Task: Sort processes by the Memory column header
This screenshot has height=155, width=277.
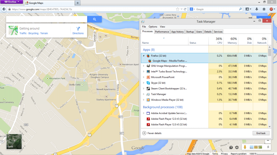Action: [x=231, y=41]
